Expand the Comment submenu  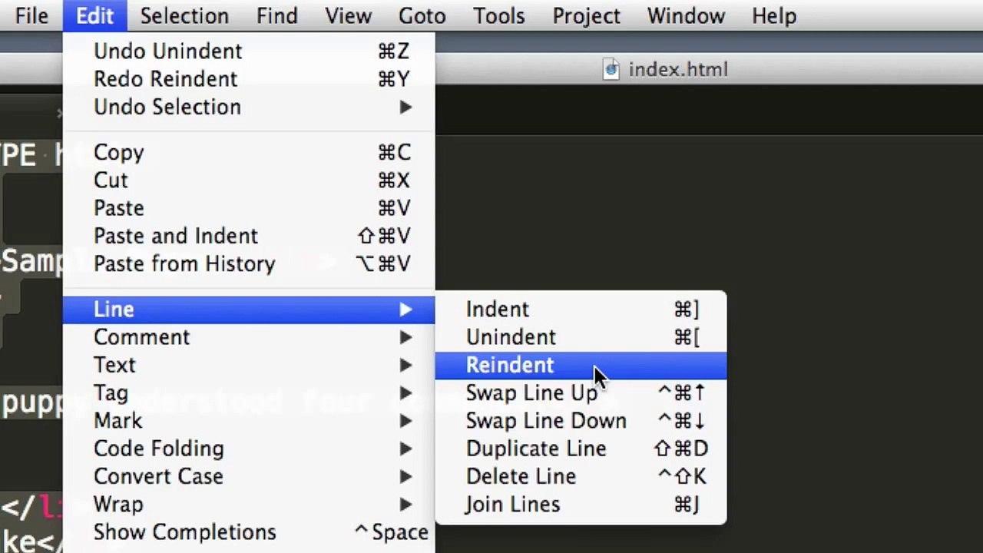pos(249,337)
